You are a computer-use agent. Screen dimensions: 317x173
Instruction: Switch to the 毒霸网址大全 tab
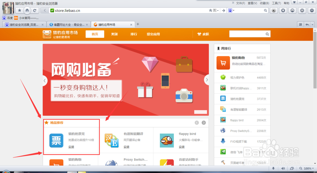coord(69,25)
